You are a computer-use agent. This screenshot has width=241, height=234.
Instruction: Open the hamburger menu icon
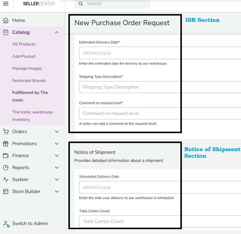(6, 4)
